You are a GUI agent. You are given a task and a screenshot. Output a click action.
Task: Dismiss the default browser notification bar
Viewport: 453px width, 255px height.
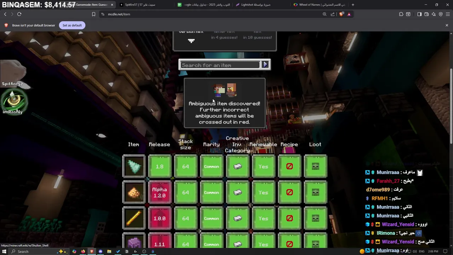(447, 25)
